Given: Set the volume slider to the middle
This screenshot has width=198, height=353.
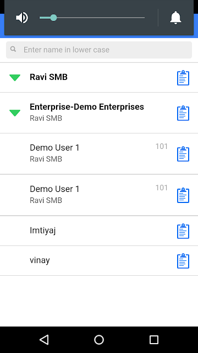Looking at the screenshot, I should [92, 18].
